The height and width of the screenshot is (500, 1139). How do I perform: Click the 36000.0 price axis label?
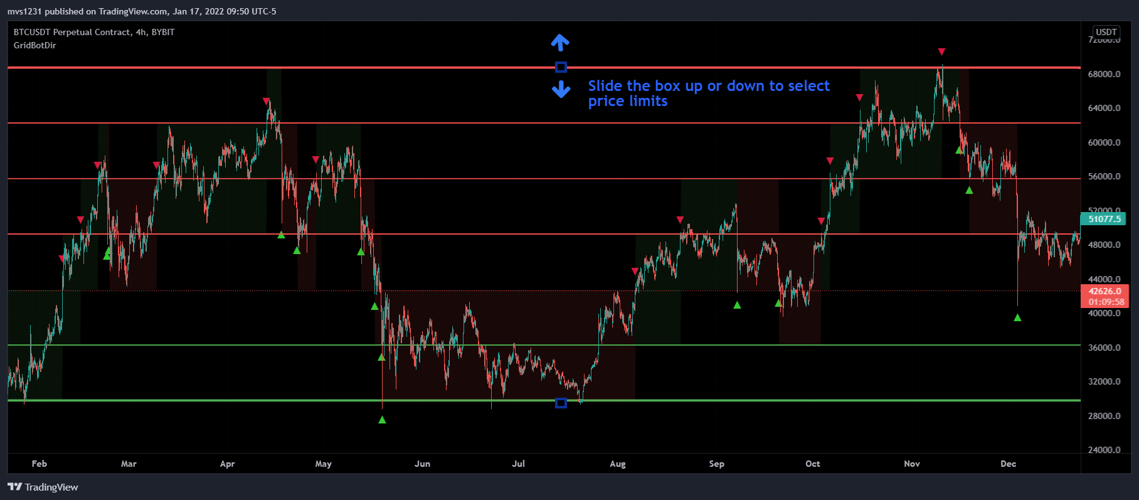(x=1105, y=348)
